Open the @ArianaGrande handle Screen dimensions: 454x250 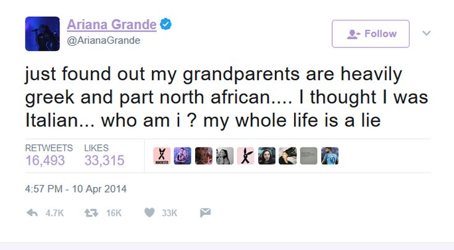(104, 40)
